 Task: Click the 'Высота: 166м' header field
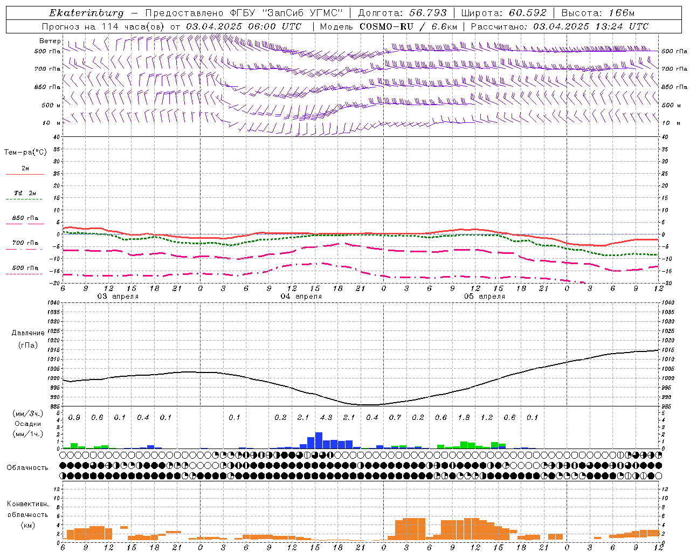598,13
